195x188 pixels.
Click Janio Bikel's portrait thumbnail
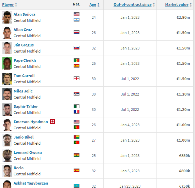(7, 140)
